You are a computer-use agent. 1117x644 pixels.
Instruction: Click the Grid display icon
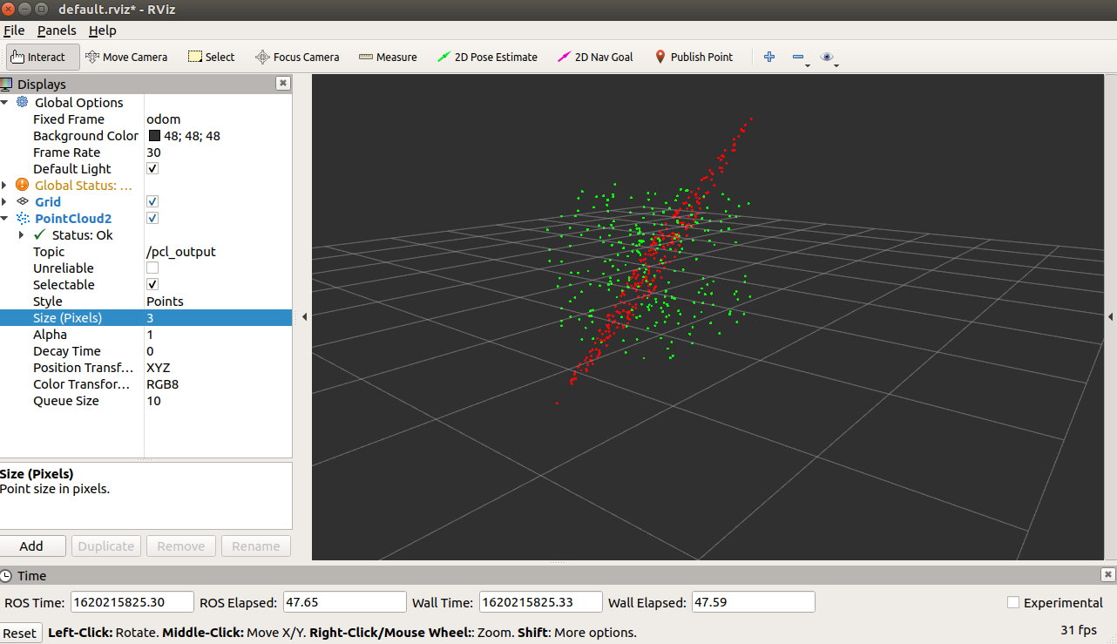click(x=22, y=201)
